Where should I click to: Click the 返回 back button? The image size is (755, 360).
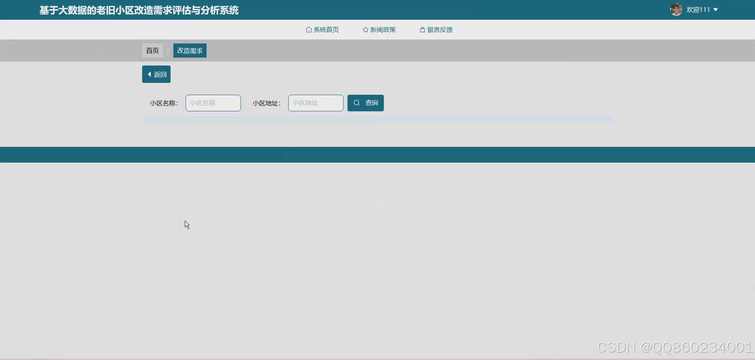pyautogui.click(x=156, y=74)
